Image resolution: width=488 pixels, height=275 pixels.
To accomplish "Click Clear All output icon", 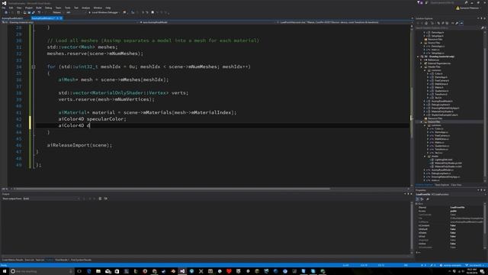I will [100, 199].
